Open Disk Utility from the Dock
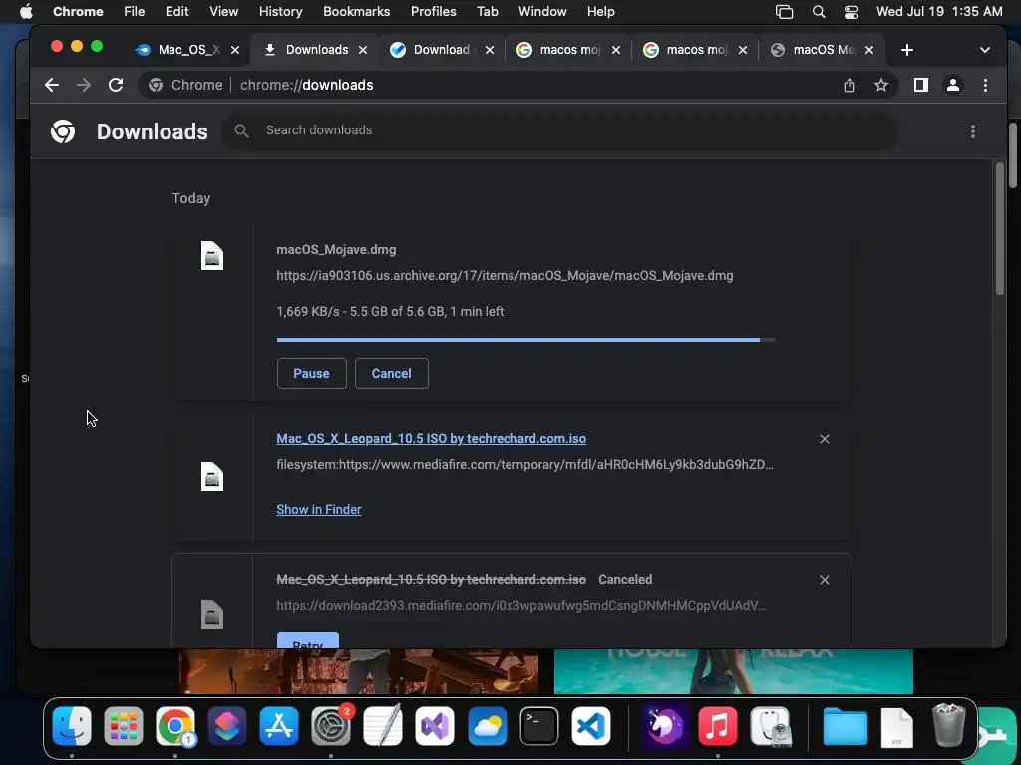Screen dimensions: 1021x765 tap(771, 726)
